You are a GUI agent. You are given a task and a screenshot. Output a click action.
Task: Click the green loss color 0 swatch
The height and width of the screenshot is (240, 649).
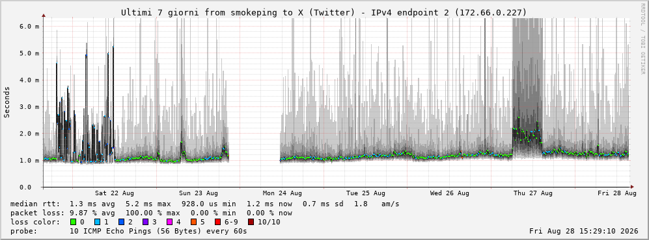tap(74, 222)
